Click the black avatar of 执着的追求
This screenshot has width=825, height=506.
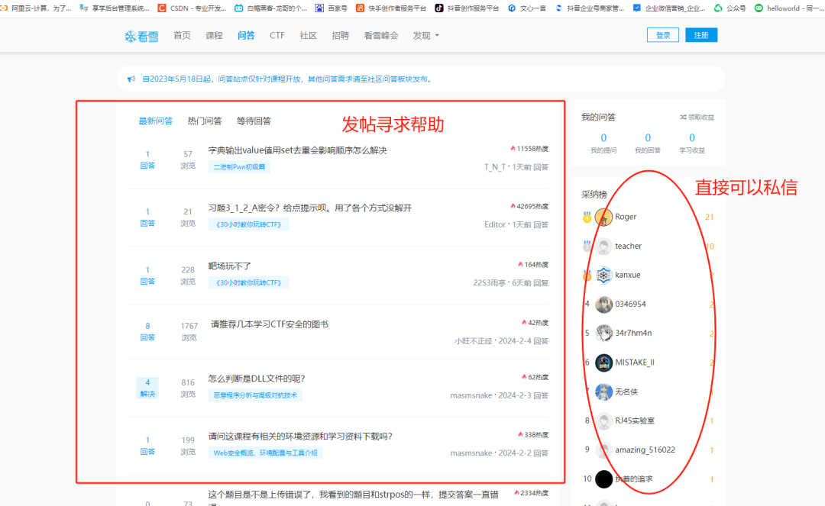pos(603,479)
